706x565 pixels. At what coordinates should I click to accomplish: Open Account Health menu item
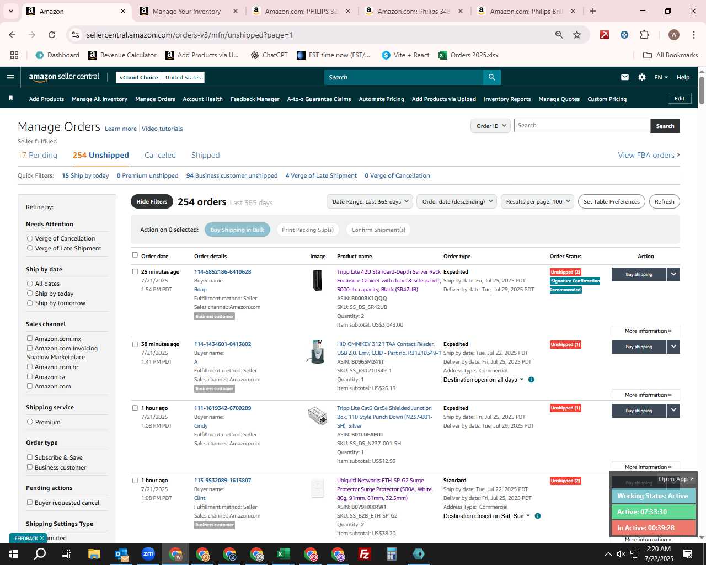(x=202, y=99)
